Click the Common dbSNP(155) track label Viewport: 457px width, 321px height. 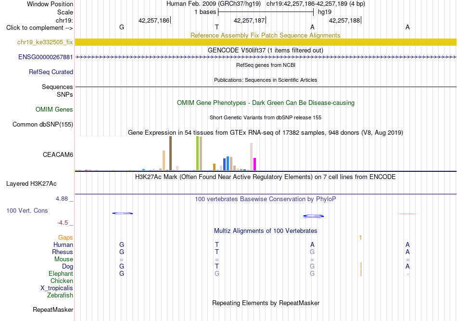pos(42,125)
